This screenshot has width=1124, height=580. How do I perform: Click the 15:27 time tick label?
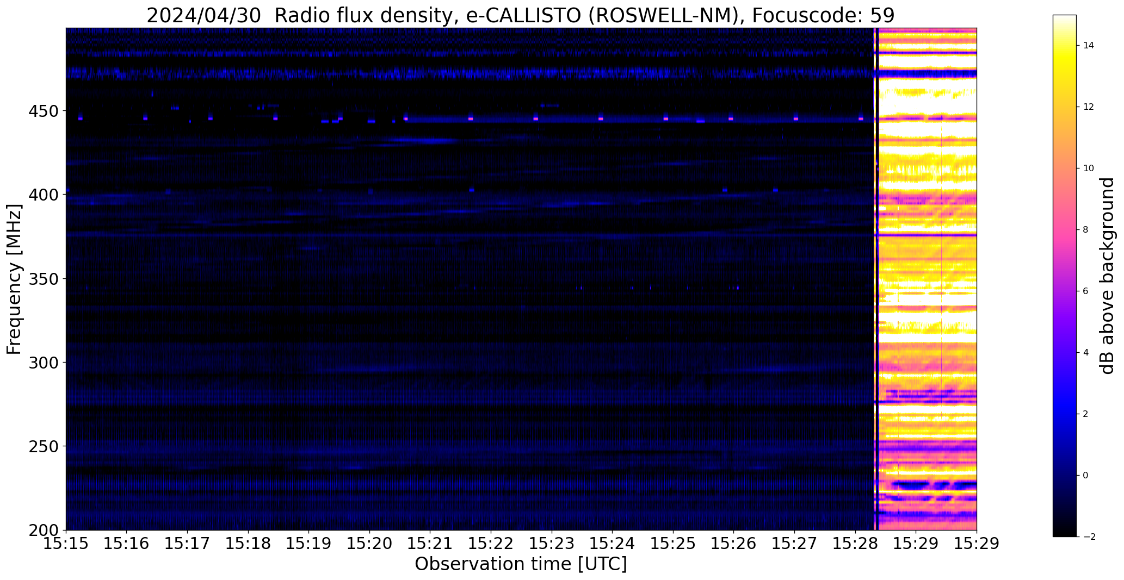pyautogui.click(x=795, y=544)
